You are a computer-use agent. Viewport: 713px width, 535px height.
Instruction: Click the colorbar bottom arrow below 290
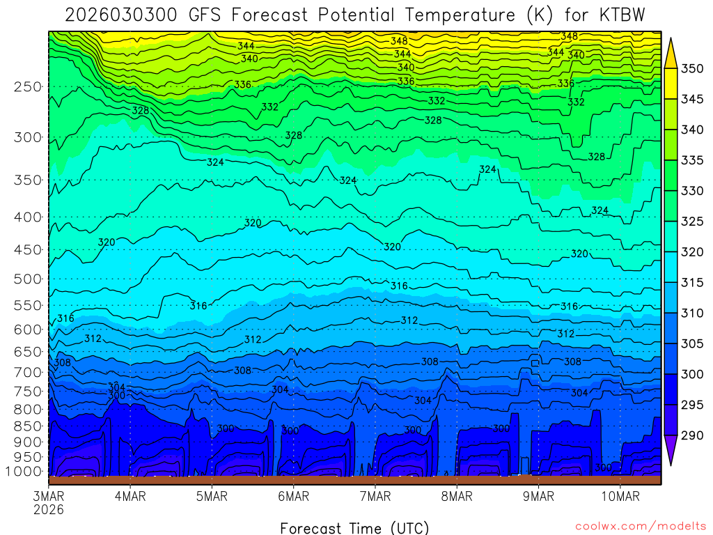tap(671, 449)
